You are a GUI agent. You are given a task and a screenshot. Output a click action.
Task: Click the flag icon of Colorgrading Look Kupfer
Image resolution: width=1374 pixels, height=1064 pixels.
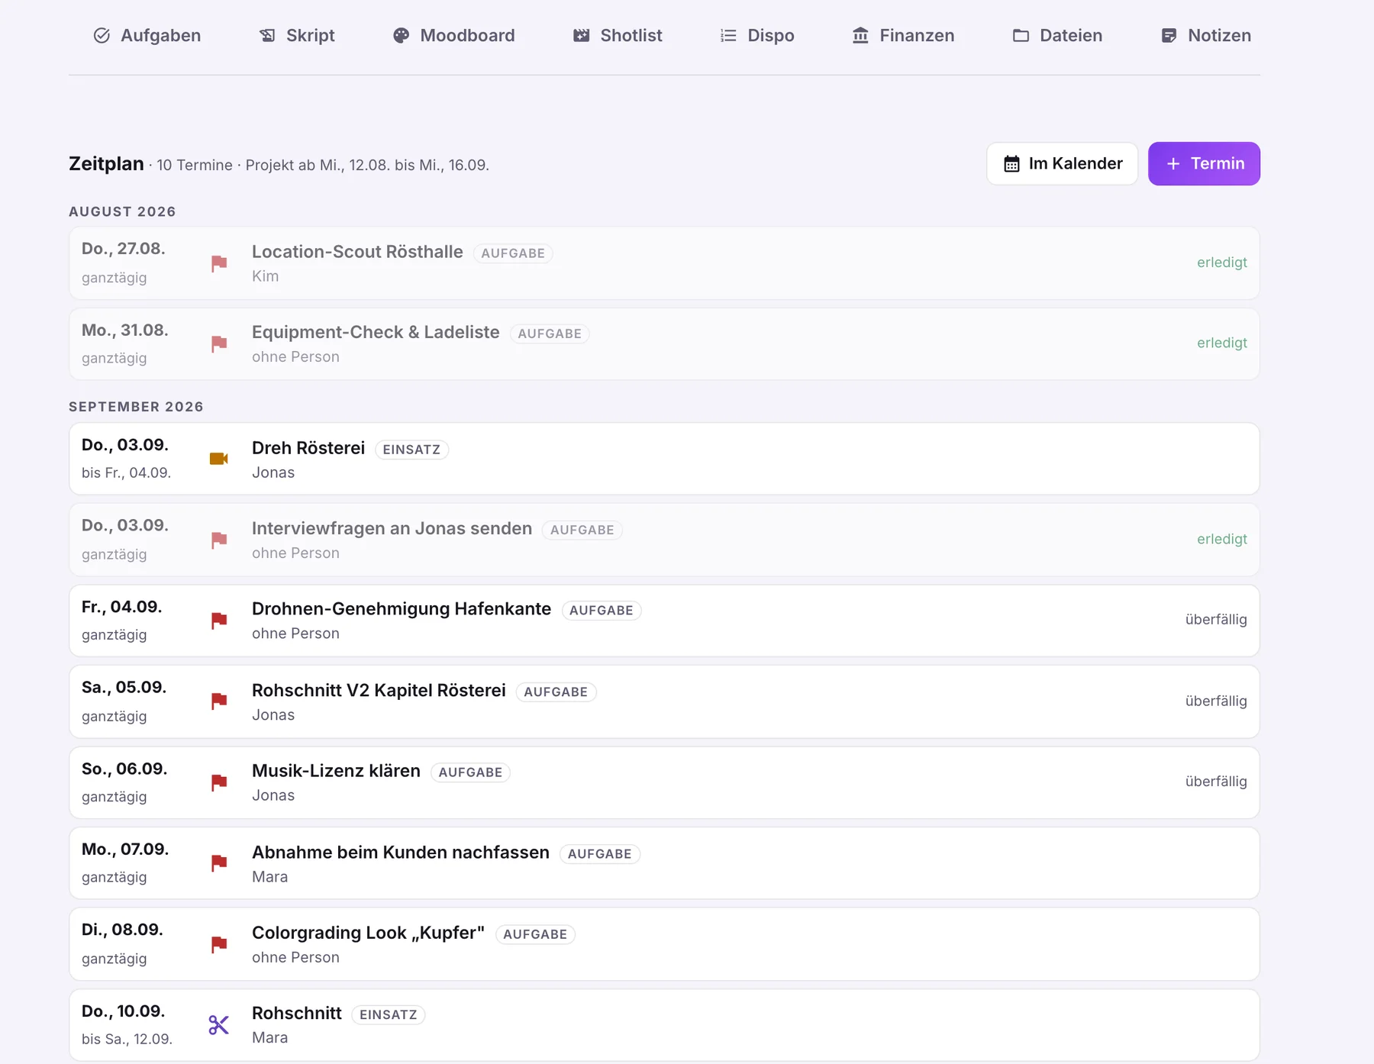[x=219, y=945]
